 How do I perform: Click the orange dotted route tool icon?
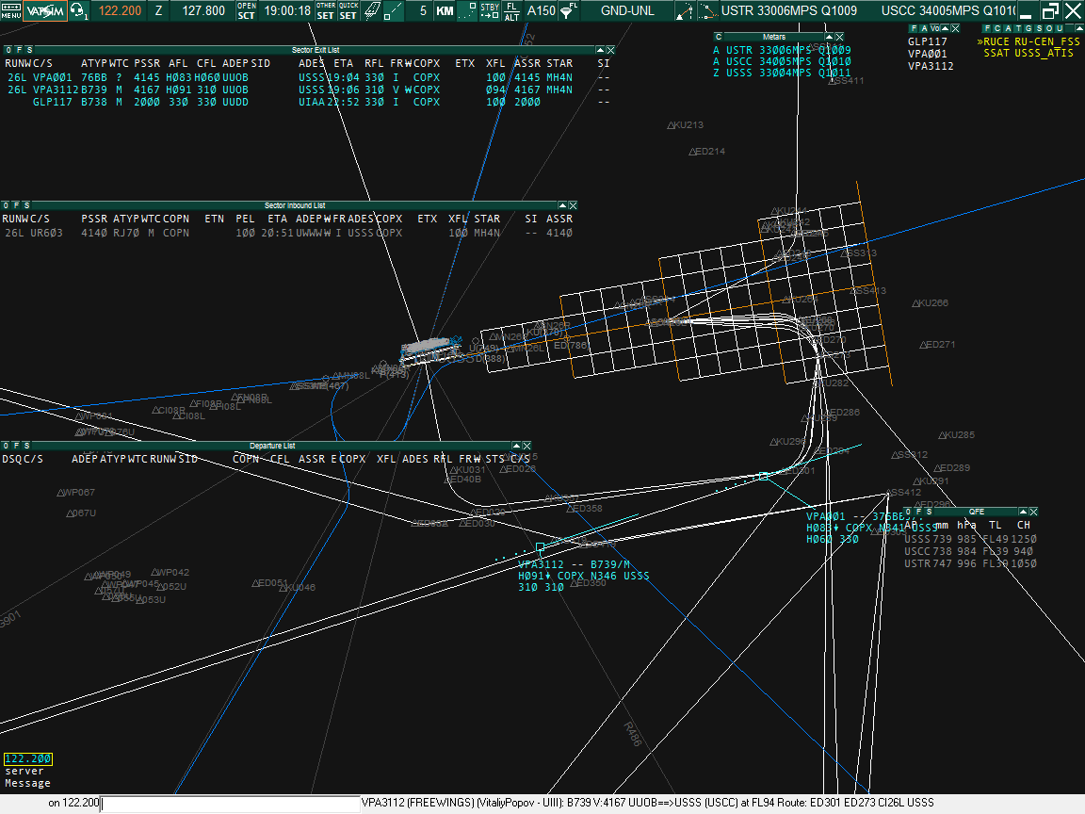pos(706,10)
